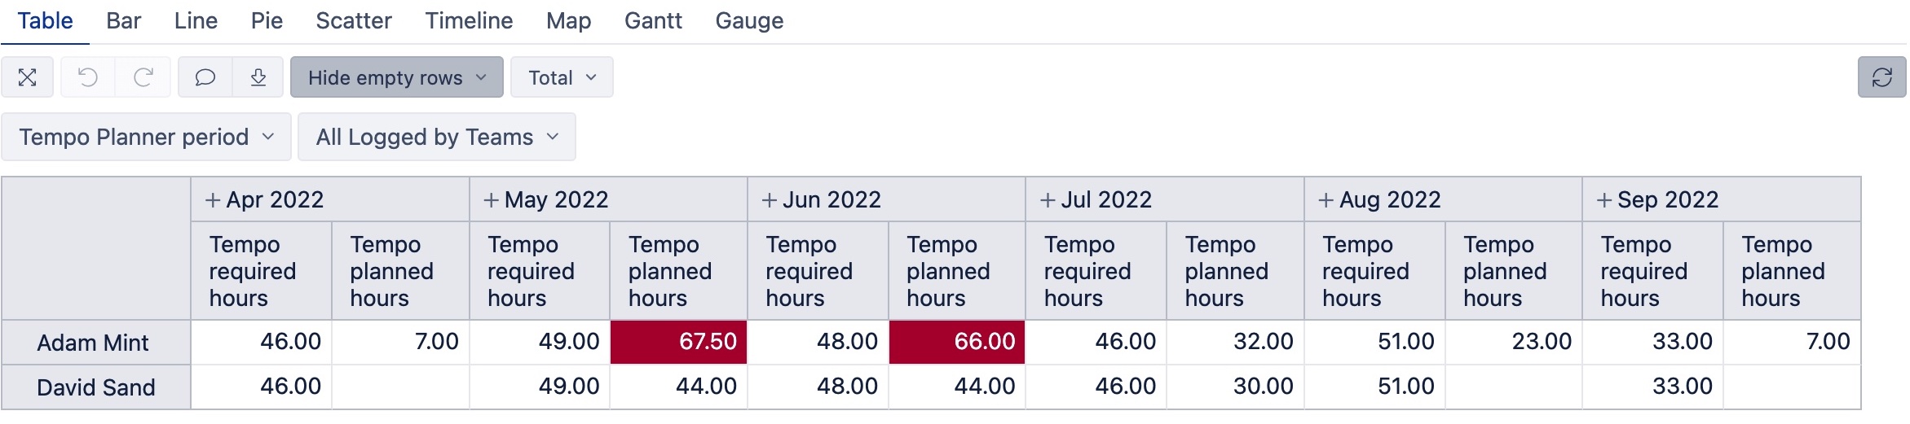Click the David Sand row header
This screenshot has height=424, width=1910.
[96, 387]
